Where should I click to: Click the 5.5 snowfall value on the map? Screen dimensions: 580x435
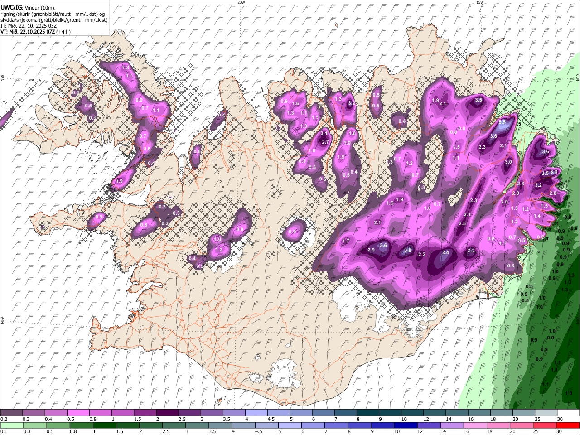(502, 122)
